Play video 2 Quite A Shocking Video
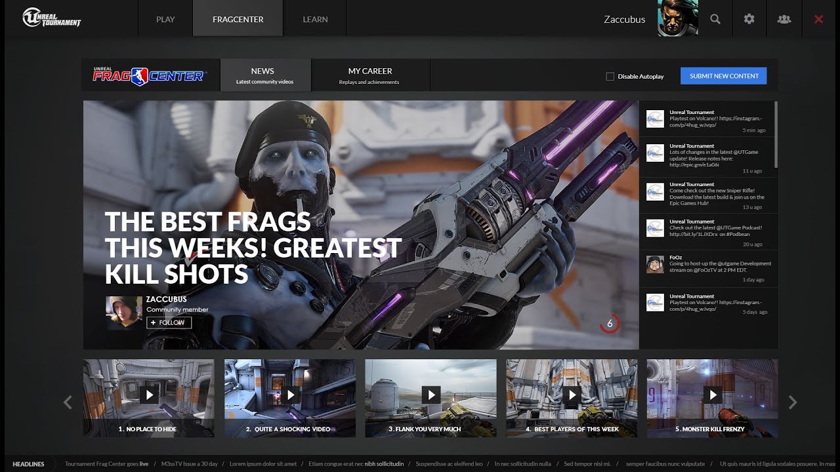 pos(290,395)
